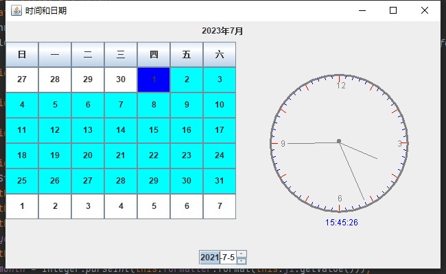Select day 21 cell
The image size is (446, 274).
pyautogui.click(x=121, y=155)
